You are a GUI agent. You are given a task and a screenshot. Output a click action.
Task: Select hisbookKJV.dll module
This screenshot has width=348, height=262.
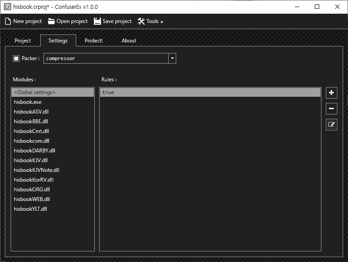point(53,160)
